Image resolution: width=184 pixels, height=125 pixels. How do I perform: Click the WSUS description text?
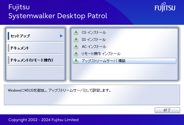(59, 90)
